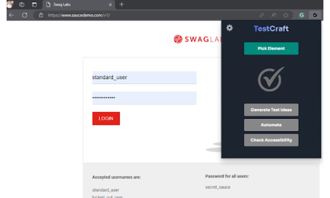Open the workspaces icon in tab bar

pyautogui.click(x=22, y=4)
